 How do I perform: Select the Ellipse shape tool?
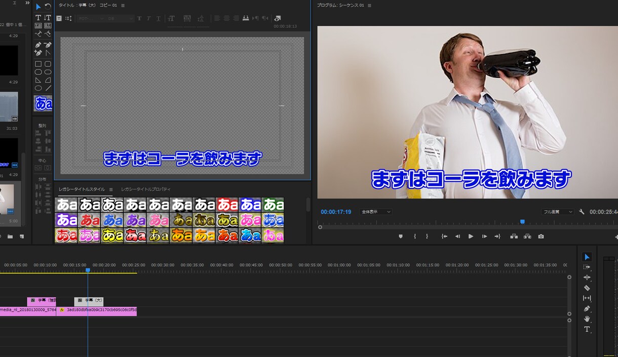click(x=38, y=88)
